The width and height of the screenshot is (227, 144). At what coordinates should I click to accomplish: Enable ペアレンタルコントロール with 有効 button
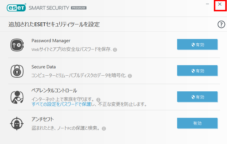[x=197, y=97]
